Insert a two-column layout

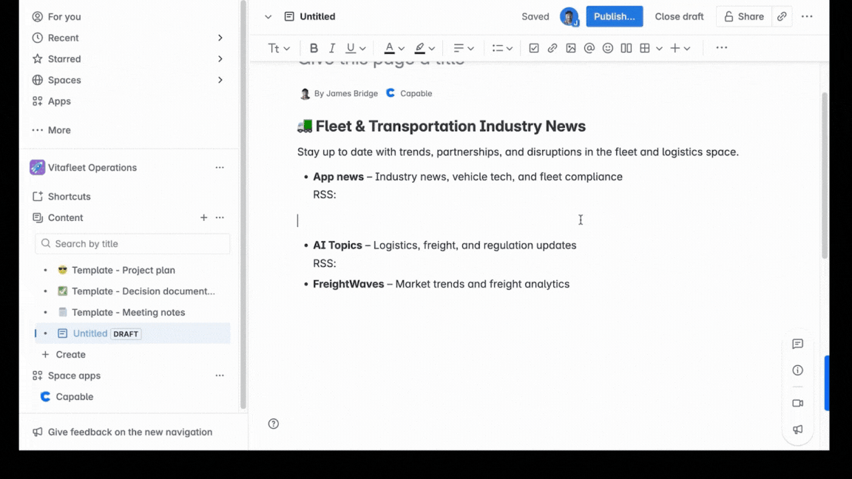click(x=626, y=47)
